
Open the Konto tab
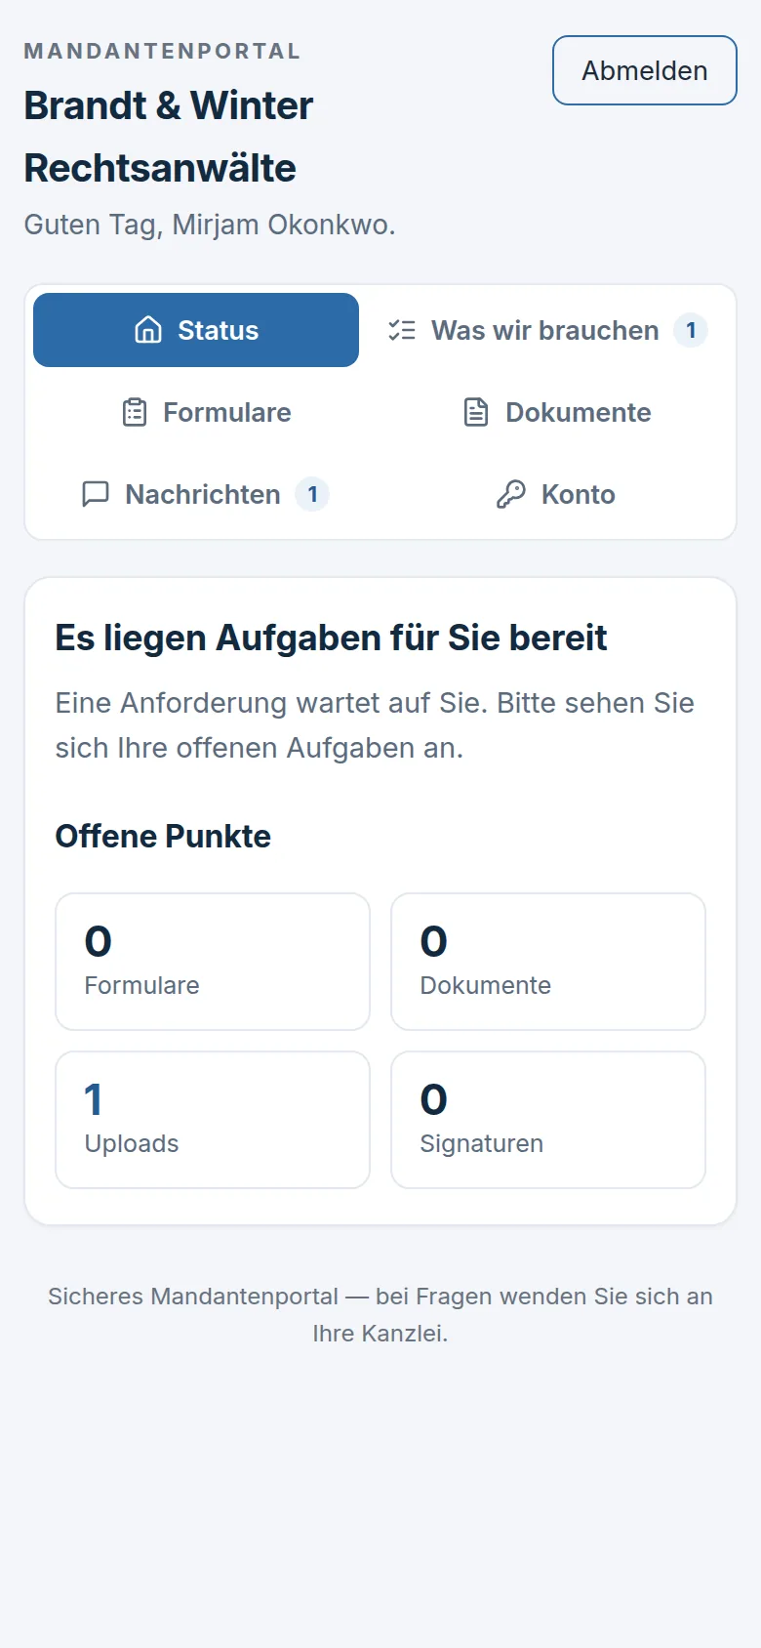pos(557,494)
